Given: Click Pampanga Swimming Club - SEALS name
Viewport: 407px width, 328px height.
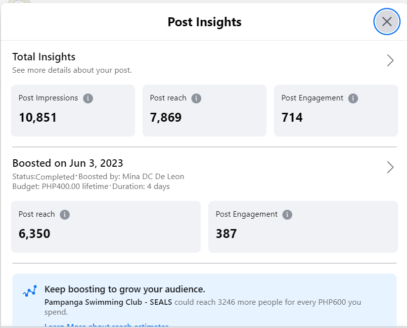Looking at the screenshot, I should pos(108,302).
